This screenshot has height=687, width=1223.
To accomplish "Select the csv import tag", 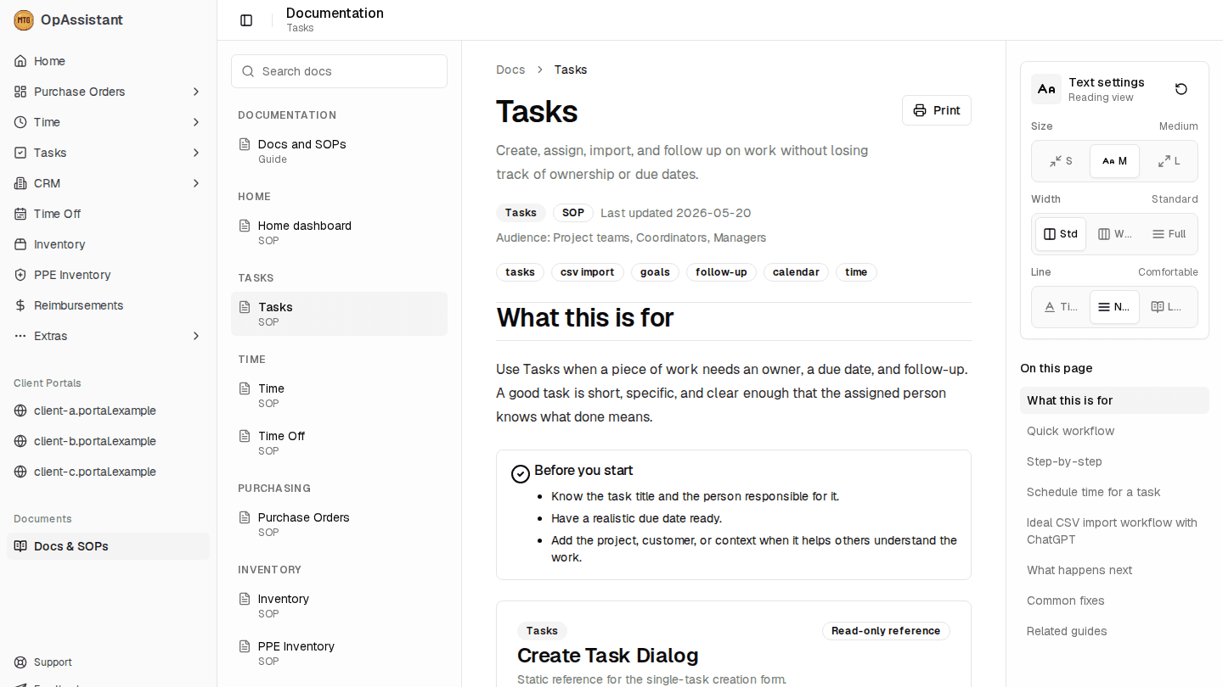I will pyautogui.click(x=588, y=272).
